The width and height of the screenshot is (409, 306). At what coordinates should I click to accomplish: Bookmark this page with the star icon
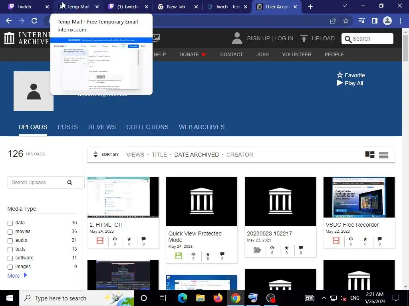[346, 21]
